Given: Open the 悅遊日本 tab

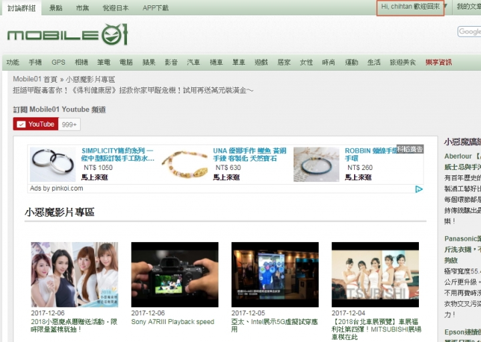Looking at the screenshot, I should pos(116,8).
